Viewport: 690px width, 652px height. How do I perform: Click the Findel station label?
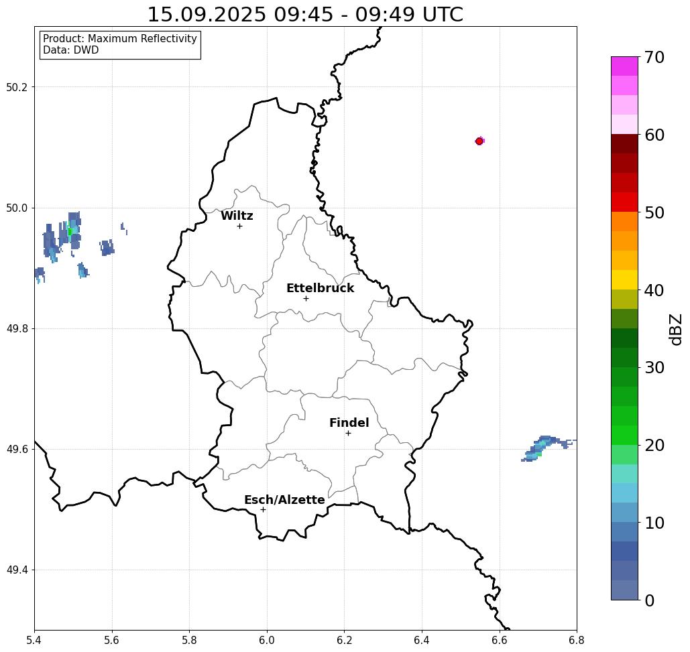coord(349,423)
